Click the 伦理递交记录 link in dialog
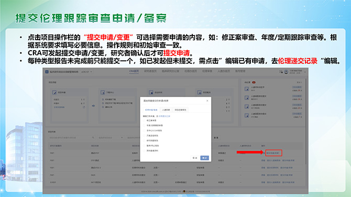The image size is (351, 197). click(x=164, y=116)
